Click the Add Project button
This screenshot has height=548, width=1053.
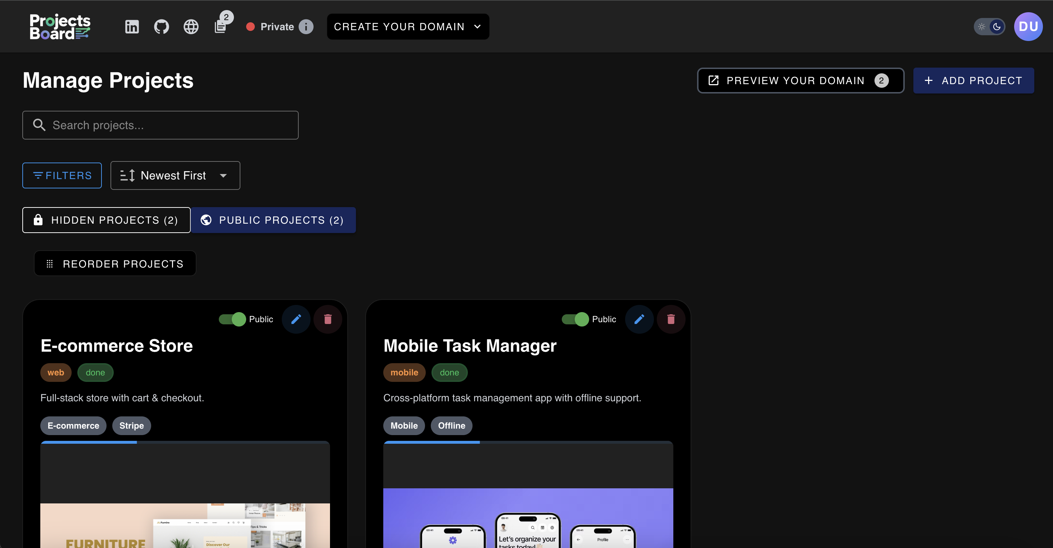click(973, 81)
